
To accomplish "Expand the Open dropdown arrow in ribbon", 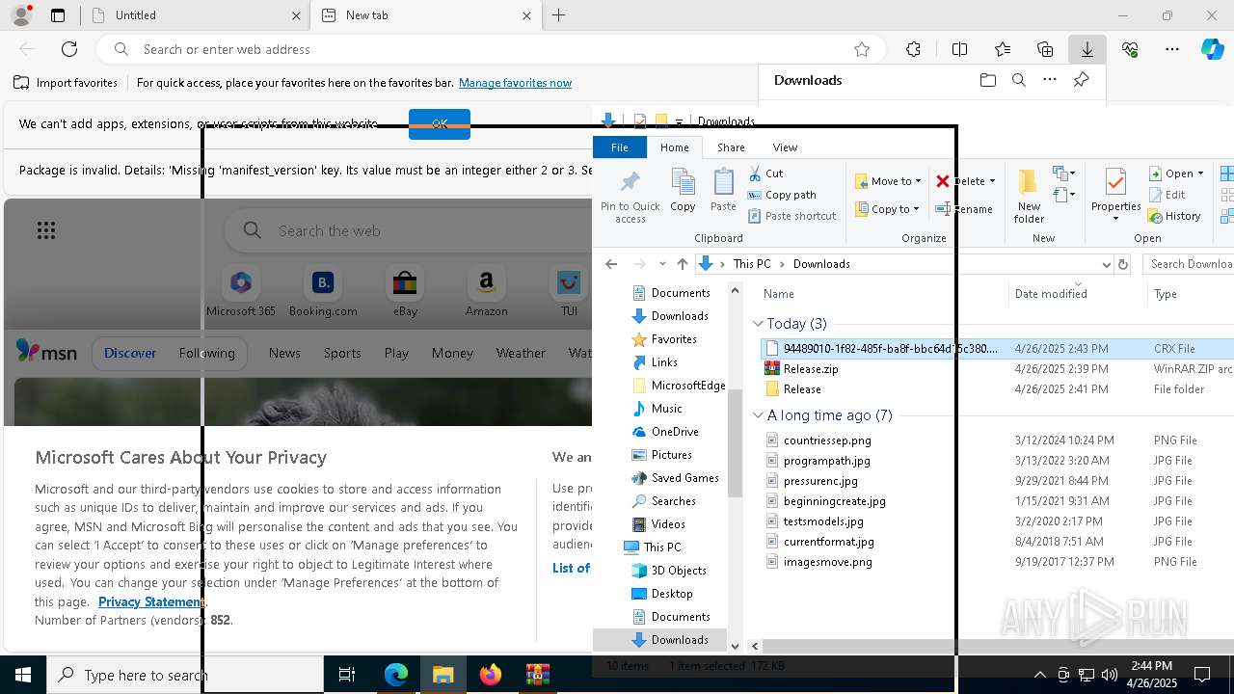I will point(1200,173).
